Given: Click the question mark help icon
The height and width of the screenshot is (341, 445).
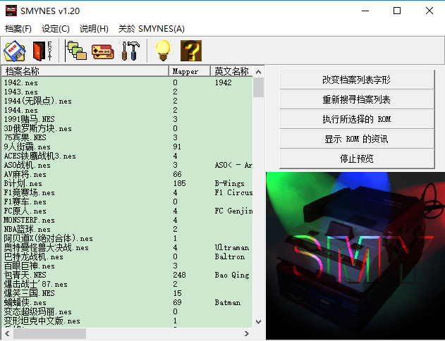Looking at the screenshot, I should coord(191,51).
